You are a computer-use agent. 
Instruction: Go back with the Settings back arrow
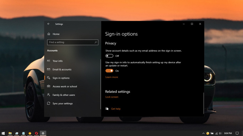click(49, 24)
